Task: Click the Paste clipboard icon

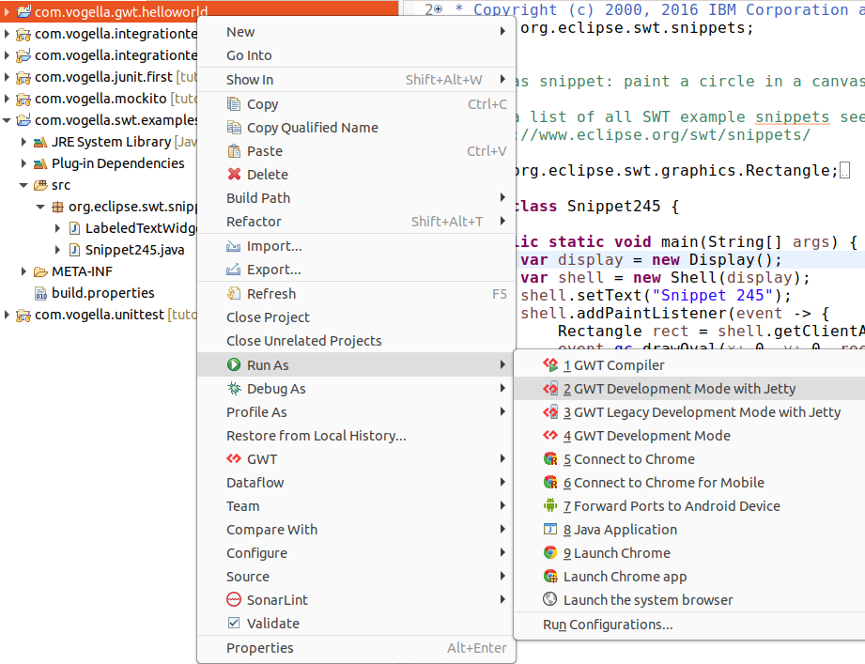Action: [x=234, y=151]
